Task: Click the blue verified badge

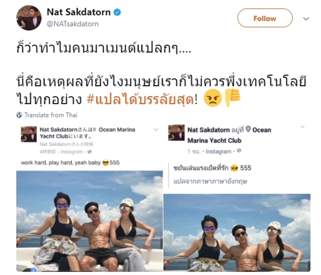Action: [117, 12]
